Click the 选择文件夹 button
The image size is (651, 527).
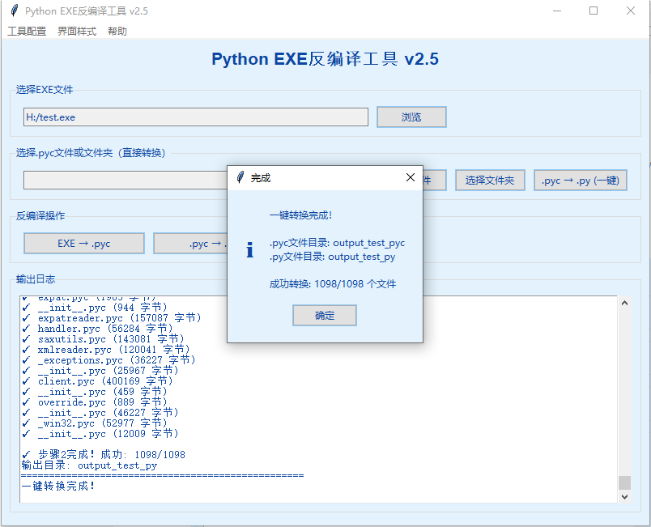[x=490, y=180]
